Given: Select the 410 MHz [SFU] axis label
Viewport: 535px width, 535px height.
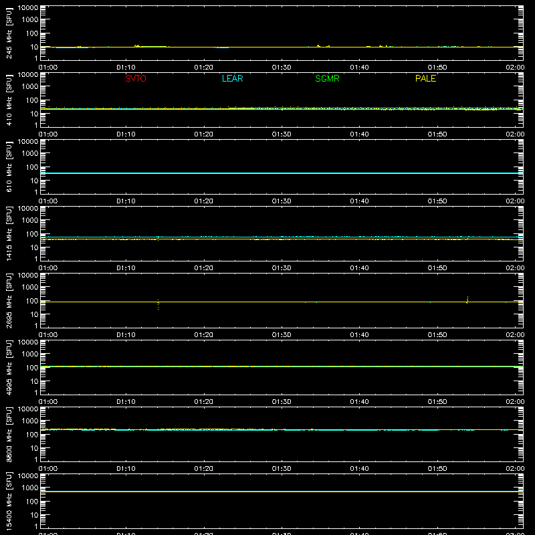Looking at the screenshot, I should point(9,100).
